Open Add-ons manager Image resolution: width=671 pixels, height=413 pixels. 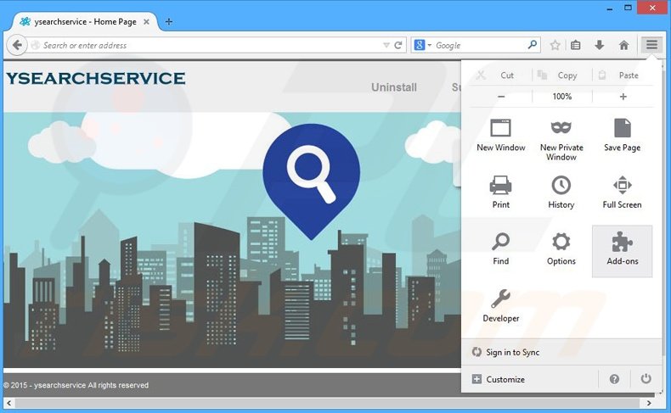click(x=623, y=251)
